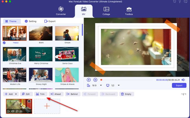
Task: Click the Empty trash button
Action: 127,94
